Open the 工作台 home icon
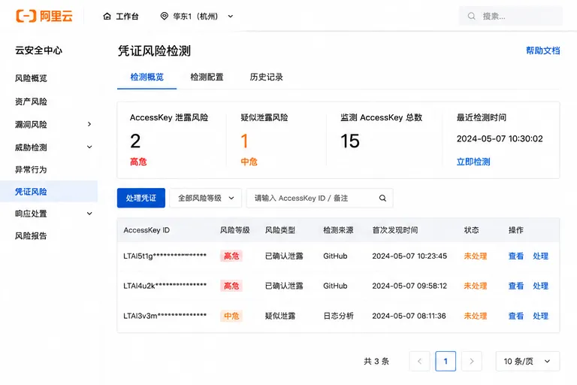Screen dimensions: 577x385 coord(107,17)
